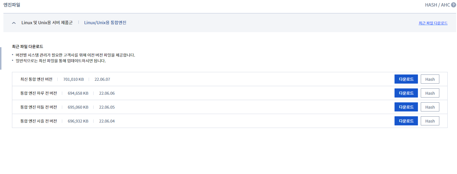Show Hash for the 22.06.04 engine

[x=430, y=121]
